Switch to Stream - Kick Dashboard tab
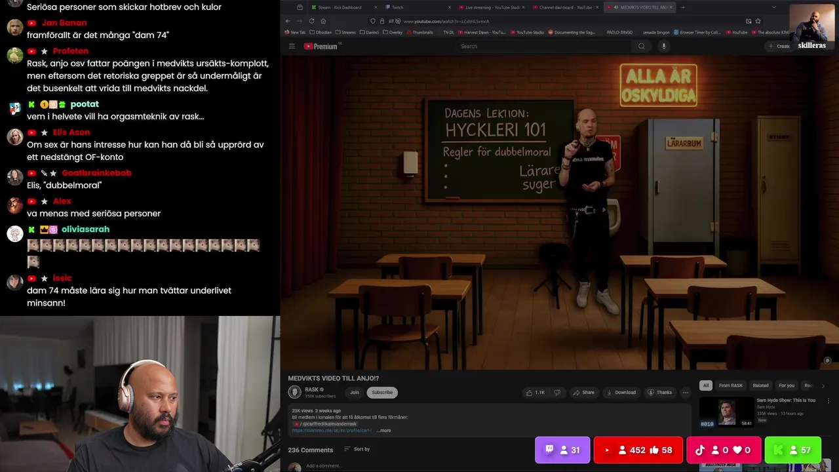Image resolution: width=839 pixels, height=472 pixels. point(344,7)
